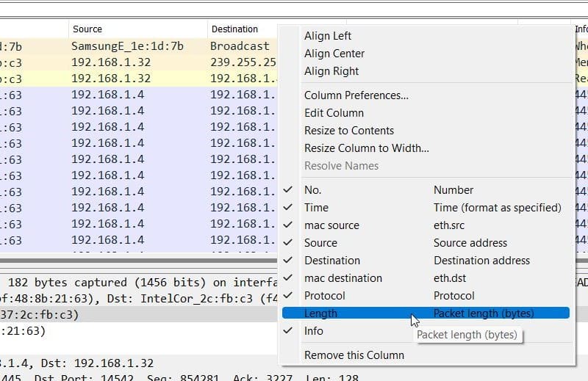
Task: Select Resize to Contents
Action: pos(349,131)
